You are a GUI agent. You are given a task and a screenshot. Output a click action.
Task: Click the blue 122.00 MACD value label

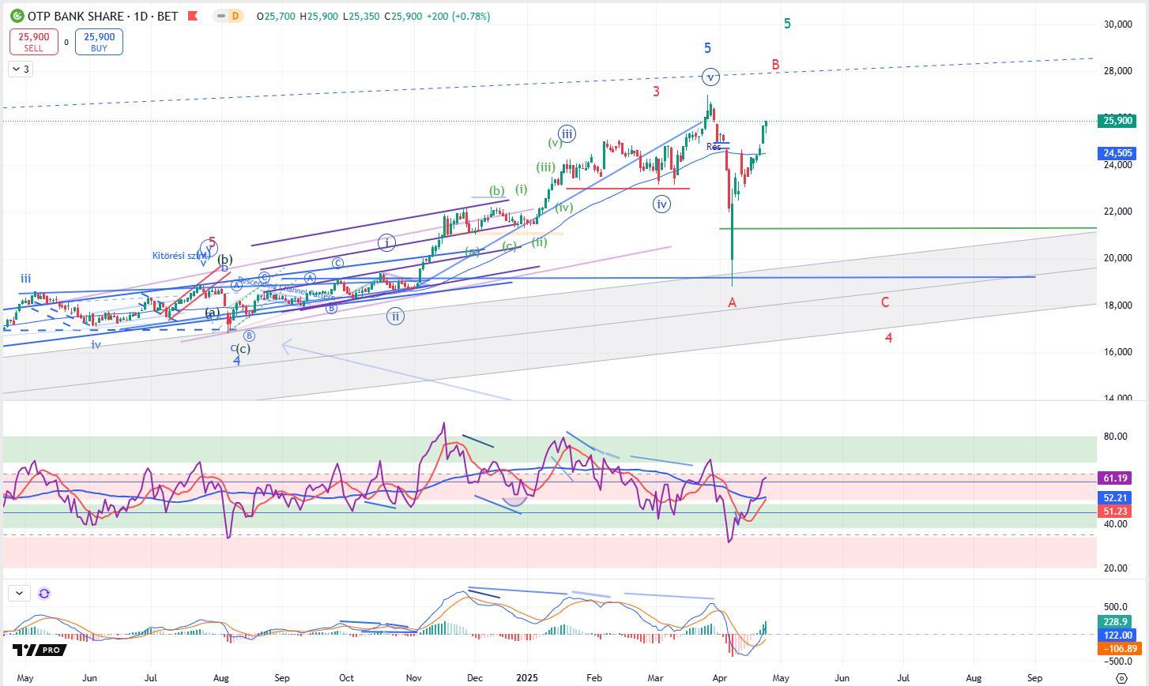pyautogui.click(x=1117, y=635)
